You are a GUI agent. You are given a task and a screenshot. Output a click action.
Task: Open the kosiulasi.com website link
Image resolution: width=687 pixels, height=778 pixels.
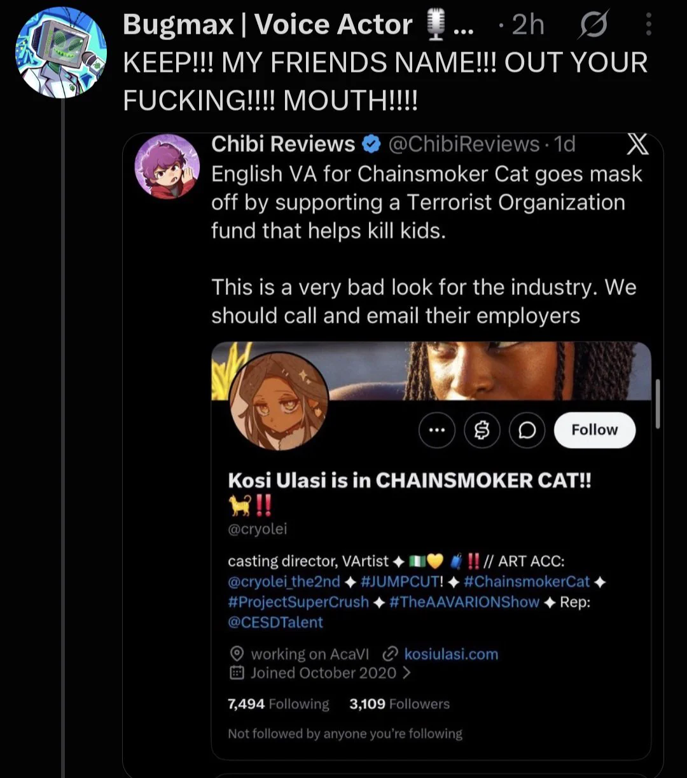[451, 654]
